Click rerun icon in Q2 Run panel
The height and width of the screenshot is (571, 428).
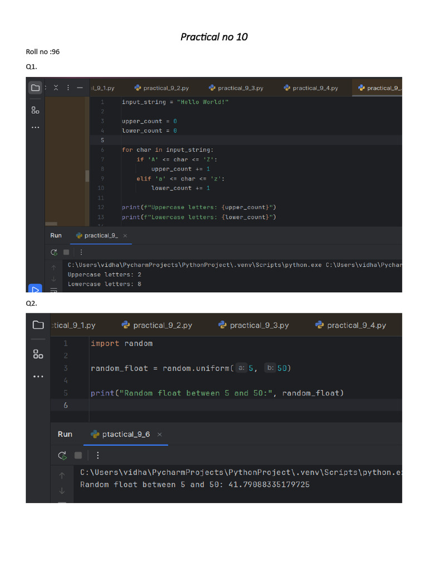62,456
